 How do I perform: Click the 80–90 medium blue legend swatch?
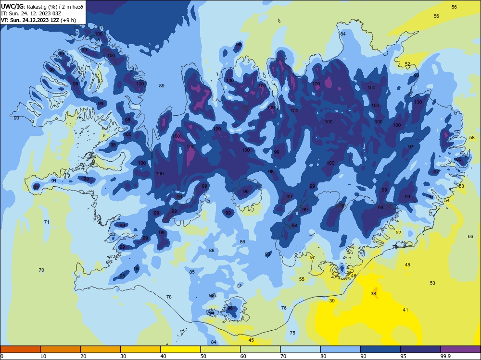tap(341, 349)
